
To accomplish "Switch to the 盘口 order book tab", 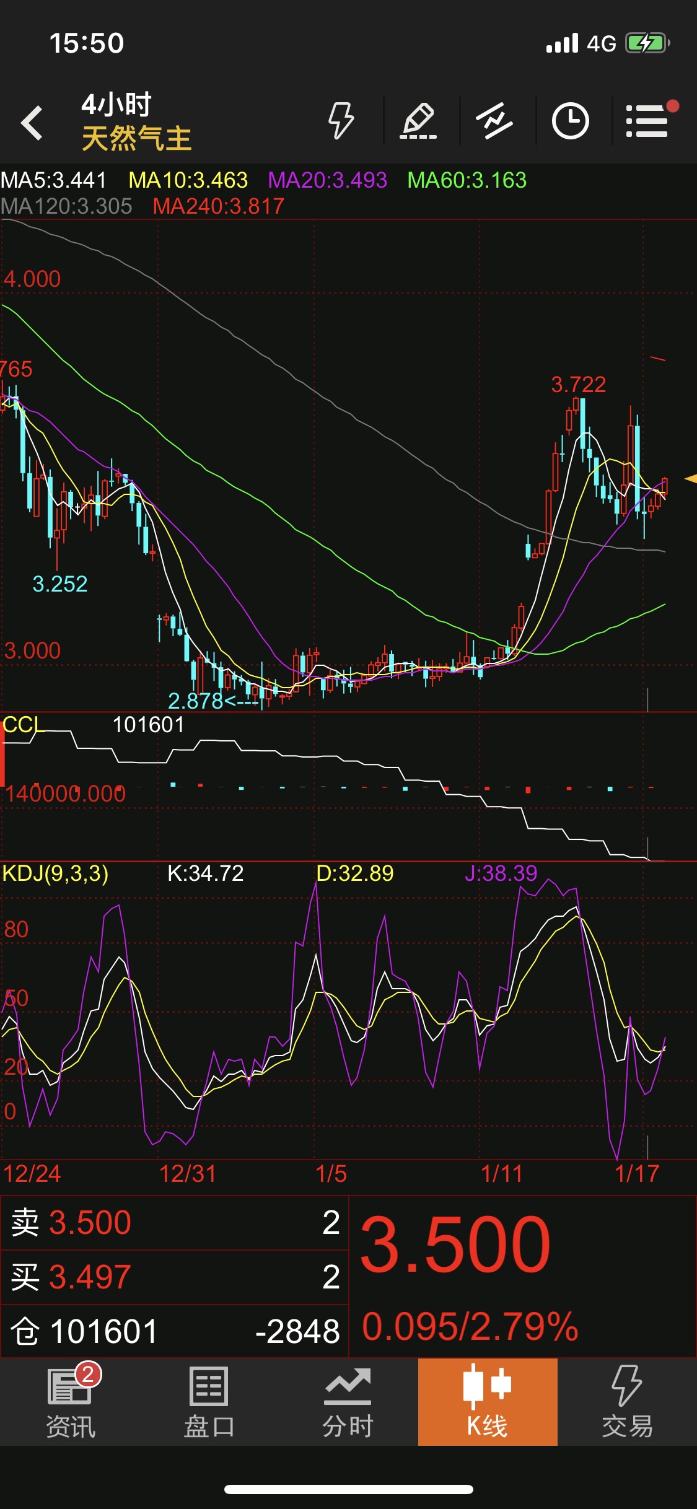I will [209, 1402].
